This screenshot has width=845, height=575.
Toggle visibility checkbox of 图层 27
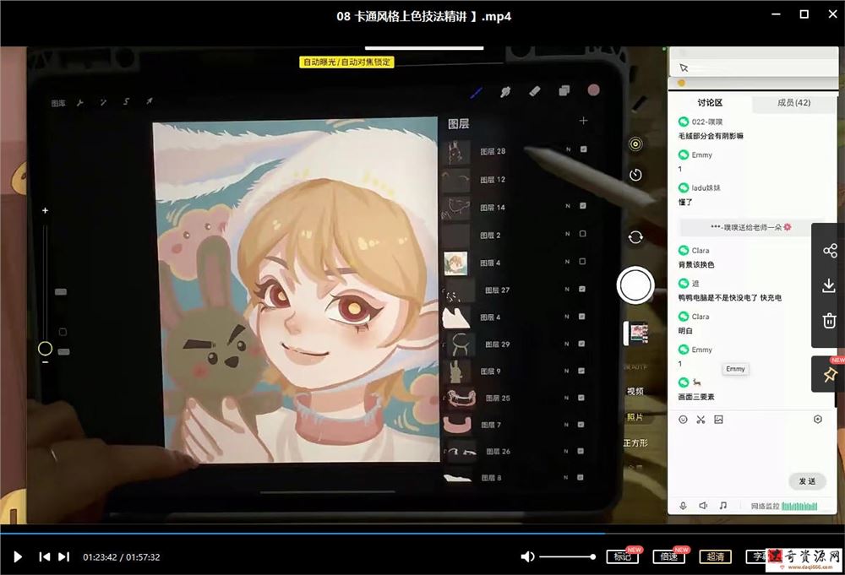point(582,289)
